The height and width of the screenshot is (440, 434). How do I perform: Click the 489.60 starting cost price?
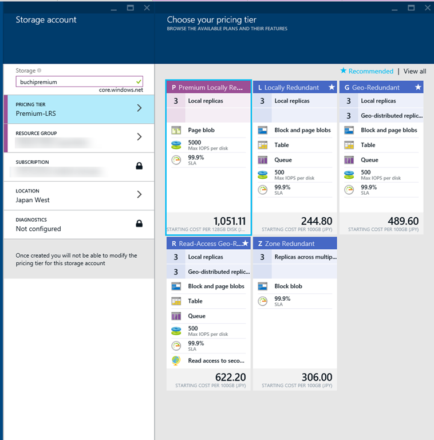403,221
